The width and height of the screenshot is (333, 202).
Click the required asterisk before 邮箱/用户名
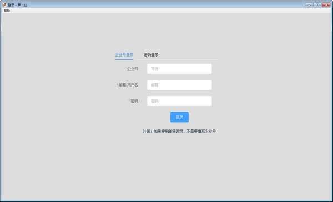(117, 84)
